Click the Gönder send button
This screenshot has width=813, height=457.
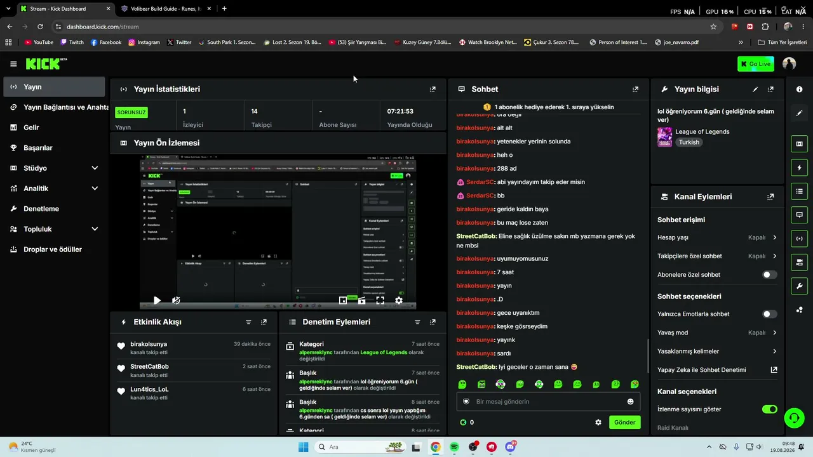click(x=624, y=422)
